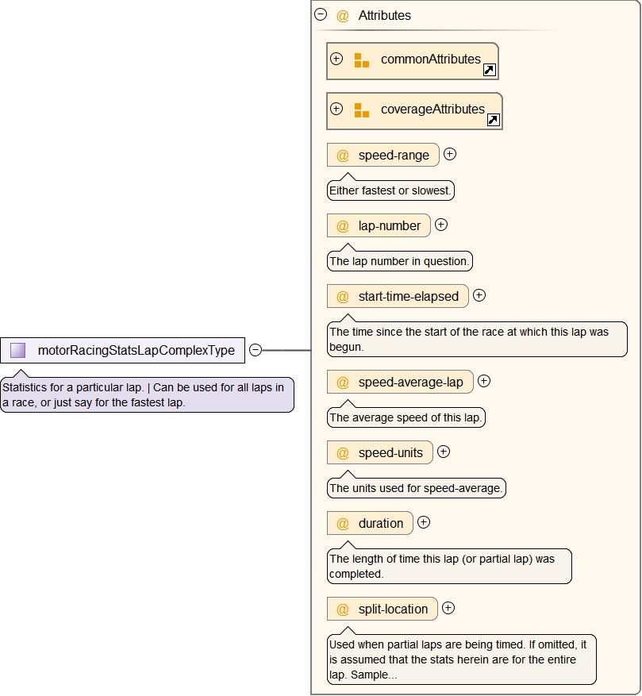The image size is (642, 696).
Task: Expand the commonAttributes group
Action: (336, 59)
